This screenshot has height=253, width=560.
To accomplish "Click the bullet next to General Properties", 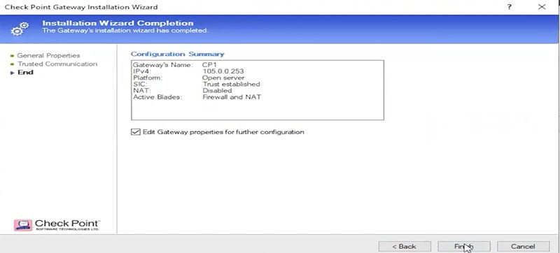I will pyautogui.click(x=12, y=56).
